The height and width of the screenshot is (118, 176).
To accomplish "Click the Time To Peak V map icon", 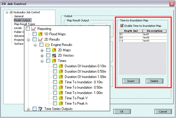I will 61,98.
